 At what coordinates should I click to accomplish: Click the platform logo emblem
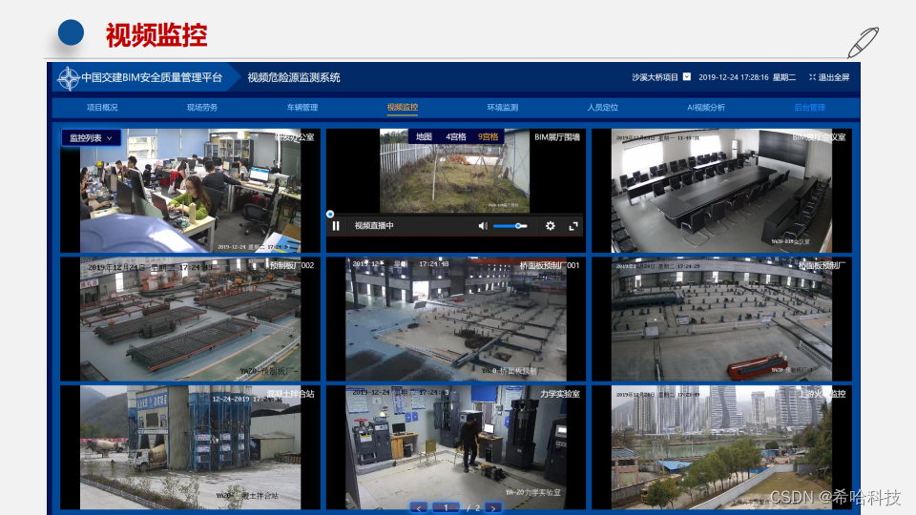69,77
